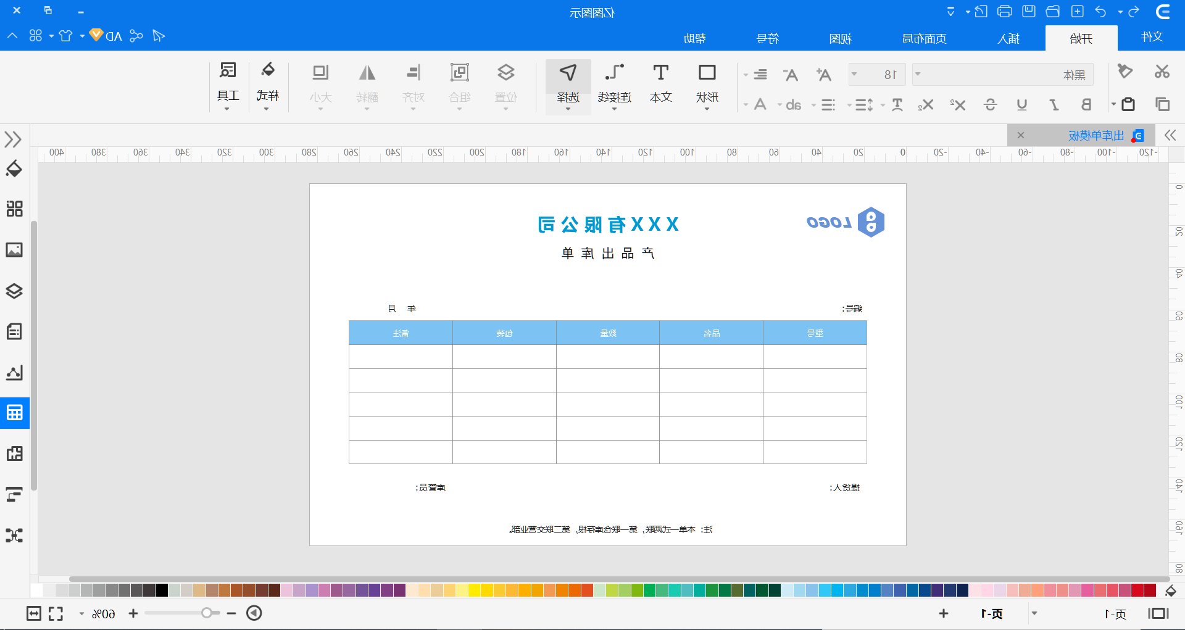The image size is (1185, 630).
Task: Expand the 连接线 connector dropdown
Action: point(614,109)
